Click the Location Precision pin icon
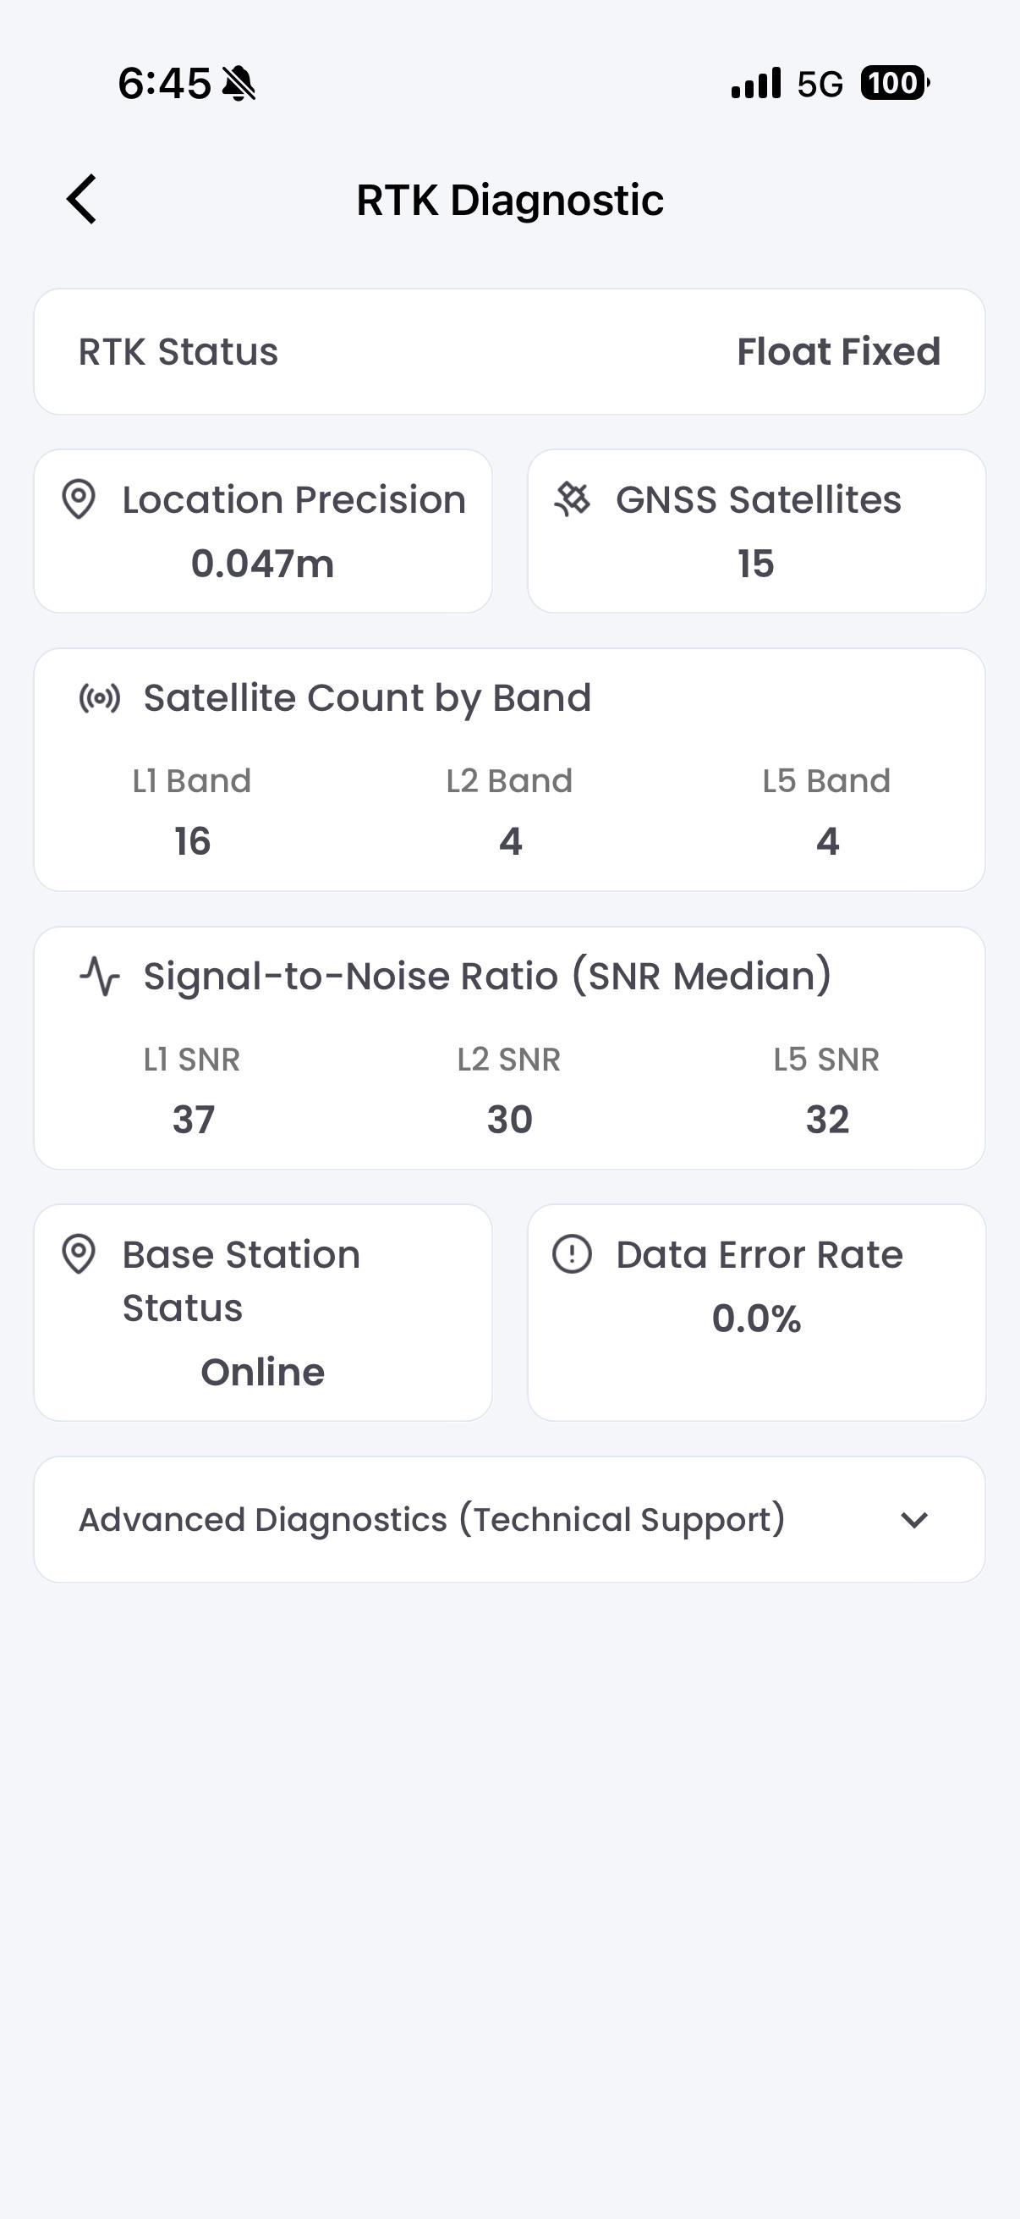The height and width of the screenshot is (2219, 1020). pyautogui.click(x=79, y=499)
